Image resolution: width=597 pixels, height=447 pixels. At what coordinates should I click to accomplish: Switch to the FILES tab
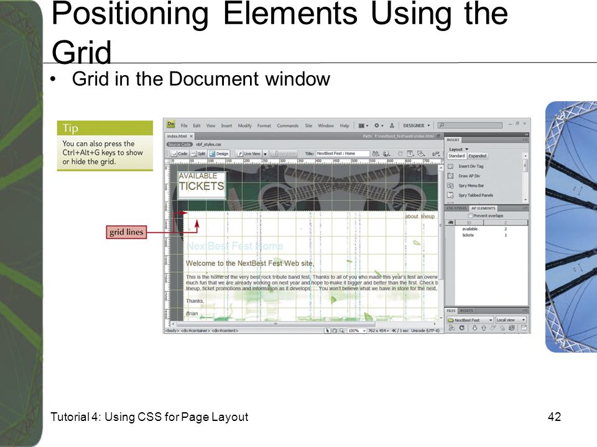[x=451, y=310]
